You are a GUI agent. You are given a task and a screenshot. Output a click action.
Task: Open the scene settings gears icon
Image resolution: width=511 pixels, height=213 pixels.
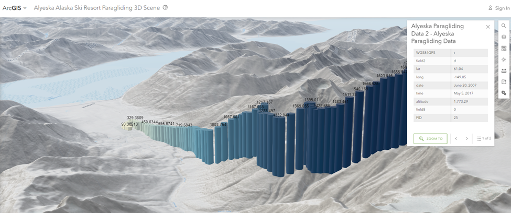point(504,93)
